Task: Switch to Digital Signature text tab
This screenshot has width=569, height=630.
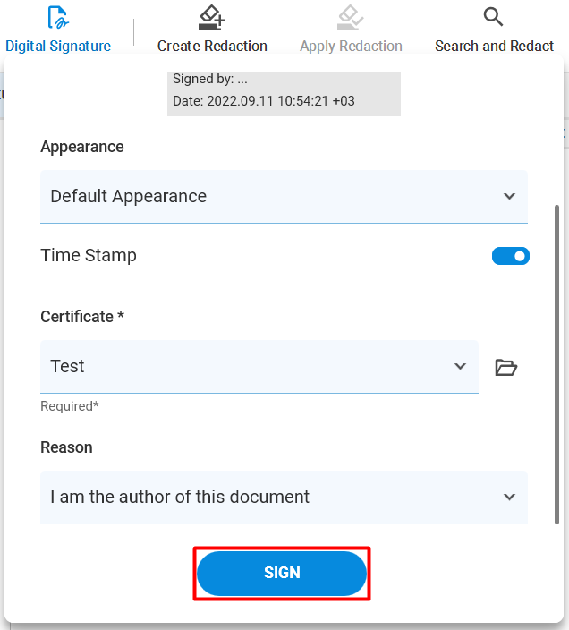Action: coord(58,47)
